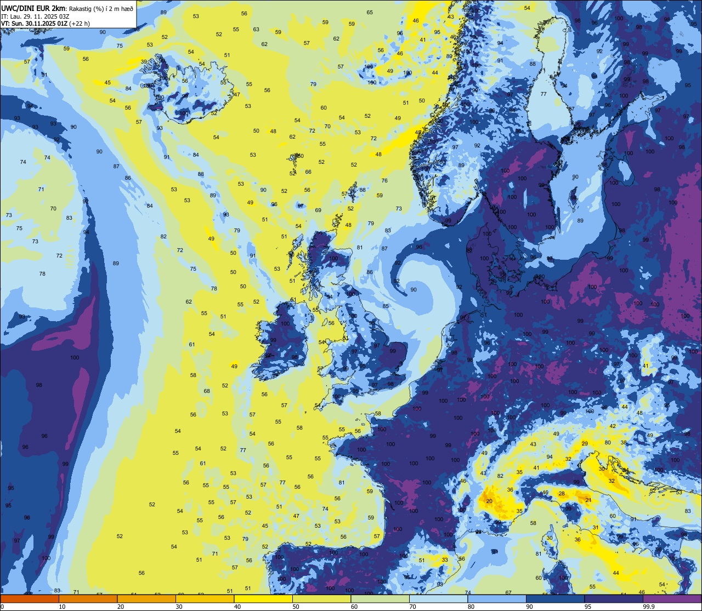Image resolution: width=702 pixels, height=611 pixels.
Task: Click the 'IT: Lau. 29. 11. 2025 03Z' line
Action: pos(35,16)
